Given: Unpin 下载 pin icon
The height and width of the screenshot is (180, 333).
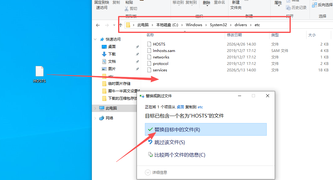Looking at the screenshot, I should [x=138, y=54].
